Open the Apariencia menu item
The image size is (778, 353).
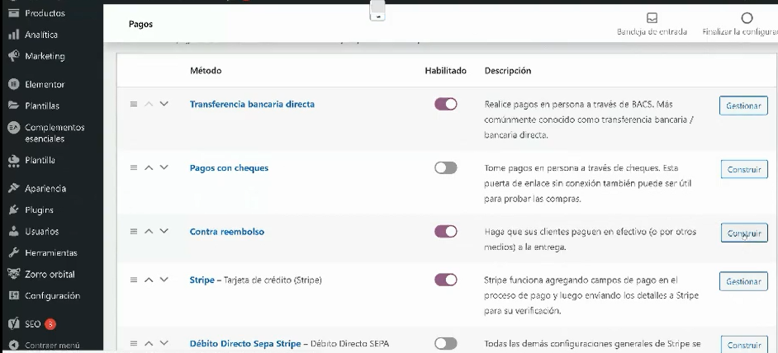tap(45, 188)
